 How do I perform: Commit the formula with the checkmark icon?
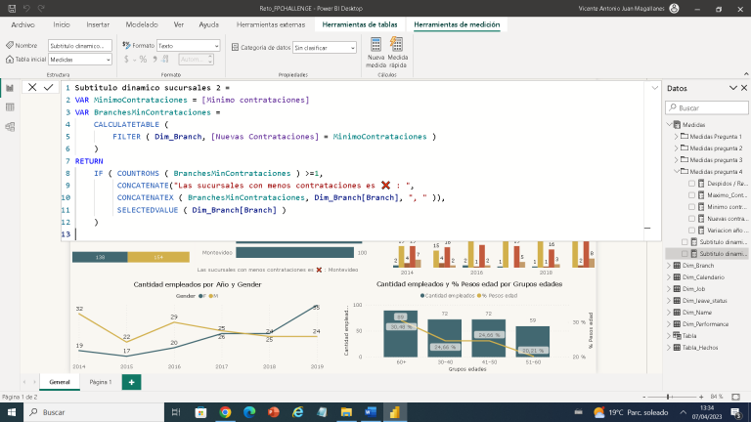[x=49, y=88]
